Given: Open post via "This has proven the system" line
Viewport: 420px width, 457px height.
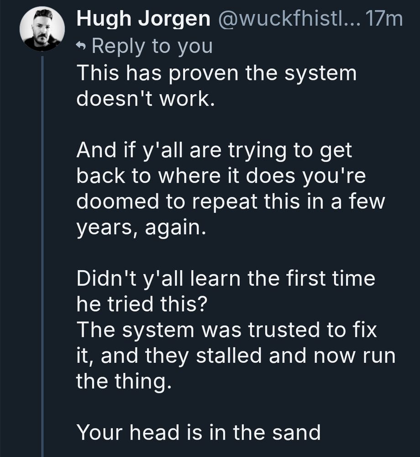Looking at the screenshot, I should coord(216,74).
